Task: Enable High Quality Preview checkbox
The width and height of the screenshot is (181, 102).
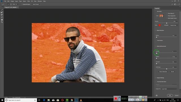Action: click(167, 18)
